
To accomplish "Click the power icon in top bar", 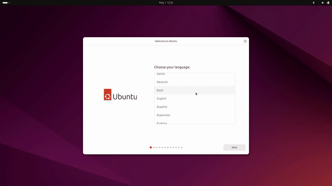I will pos(328,3).
